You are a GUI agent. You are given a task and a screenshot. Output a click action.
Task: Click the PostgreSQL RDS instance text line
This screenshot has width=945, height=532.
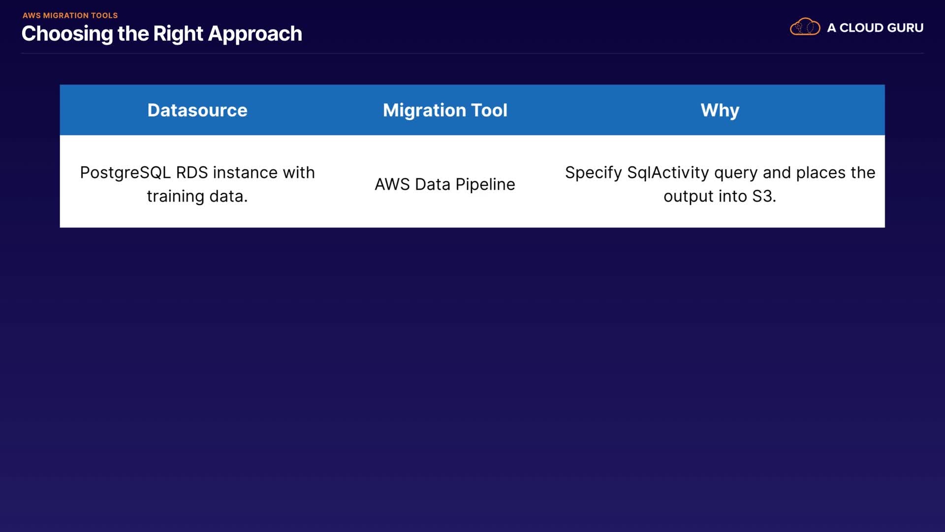(x=197, y=172)
